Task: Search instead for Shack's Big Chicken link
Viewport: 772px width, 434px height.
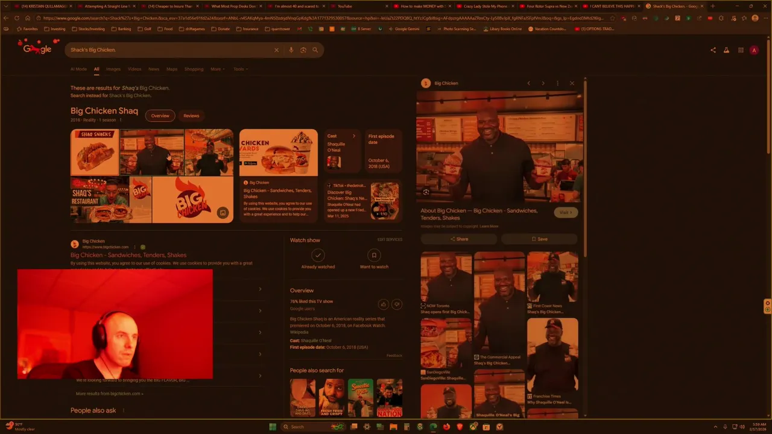Action: coord(130,95)
